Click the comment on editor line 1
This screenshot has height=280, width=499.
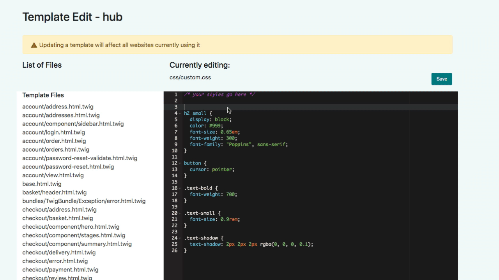(219, 94)
